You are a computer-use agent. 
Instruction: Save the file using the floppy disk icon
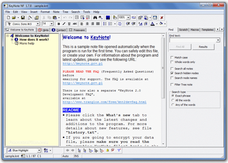23,18
